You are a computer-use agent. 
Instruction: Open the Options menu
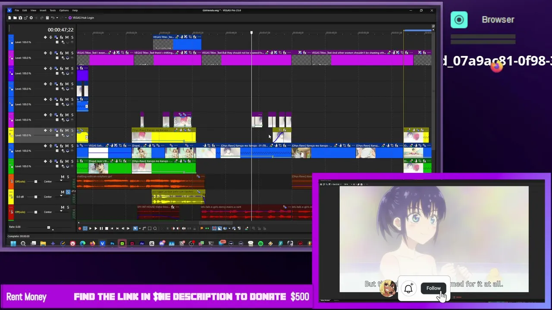pyautogui.click(x=64, y=10)
